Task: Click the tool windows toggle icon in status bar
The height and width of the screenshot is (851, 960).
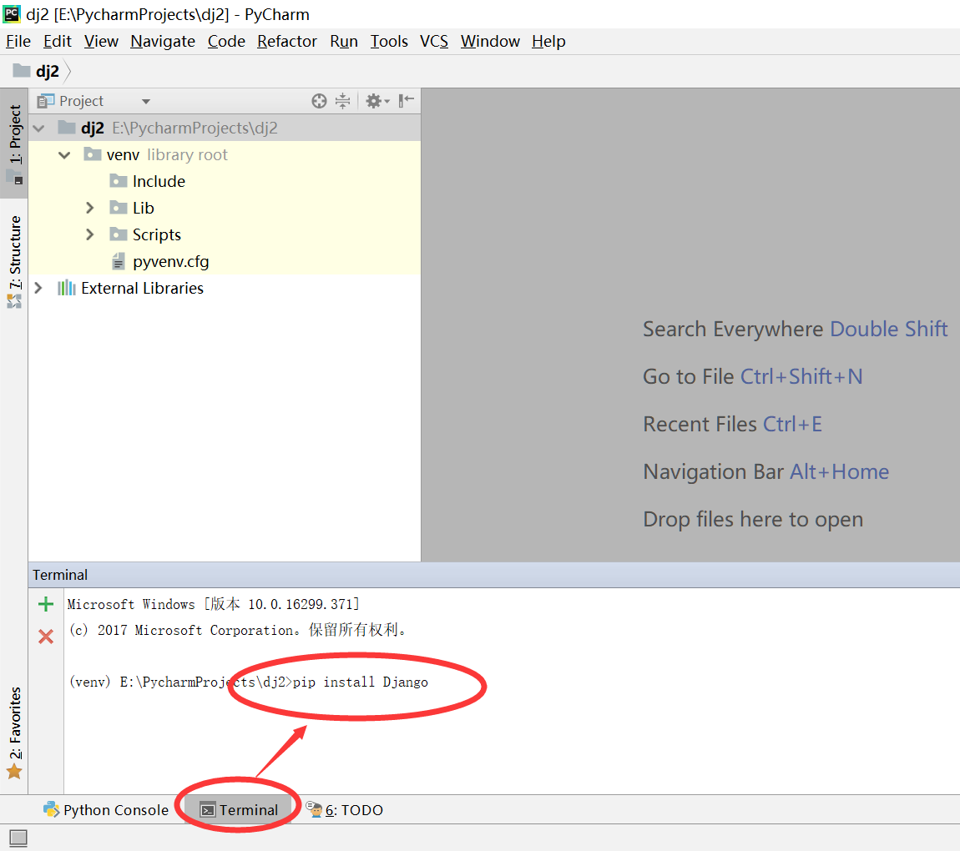Action: point(18,838)
